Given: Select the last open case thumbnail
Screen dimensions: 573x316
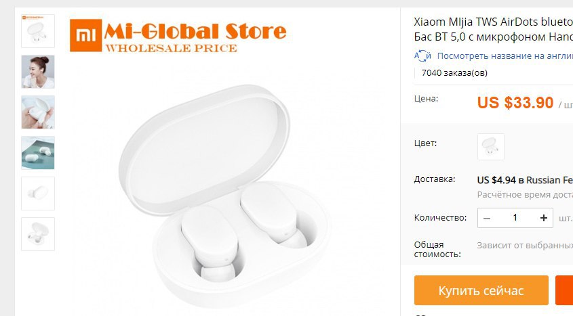Looking at the screenshot, I should (38, 234).
